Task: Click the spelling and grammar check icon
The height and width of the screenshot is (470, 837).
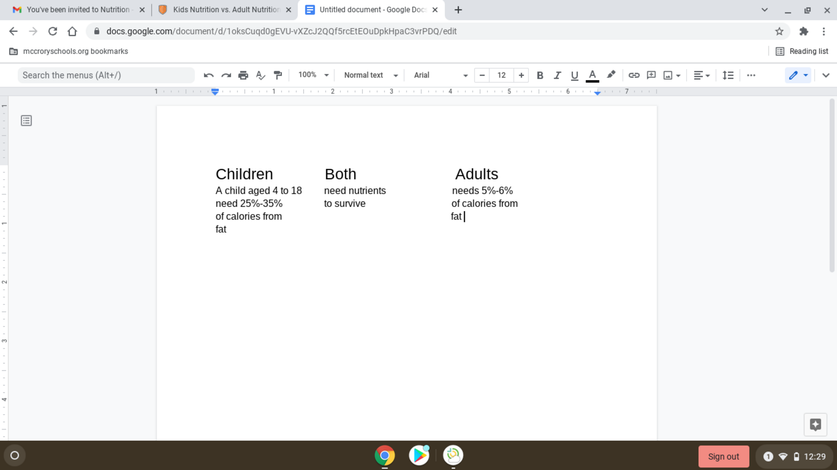Action: pyautogui.click(x=260, y=75)
